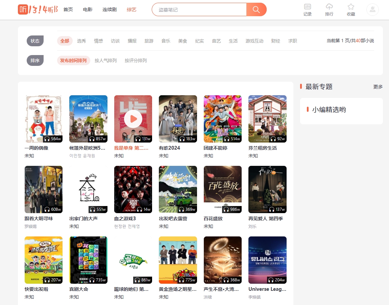
Task: Click the 百花盛放 title link
Action: (x=213, y=219)
